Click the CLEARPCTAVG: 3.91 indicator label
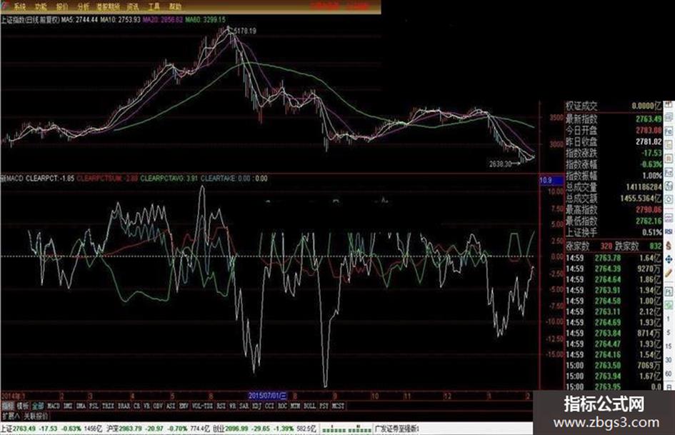Viewport: 675px width, 435px height. click(169, 179)
